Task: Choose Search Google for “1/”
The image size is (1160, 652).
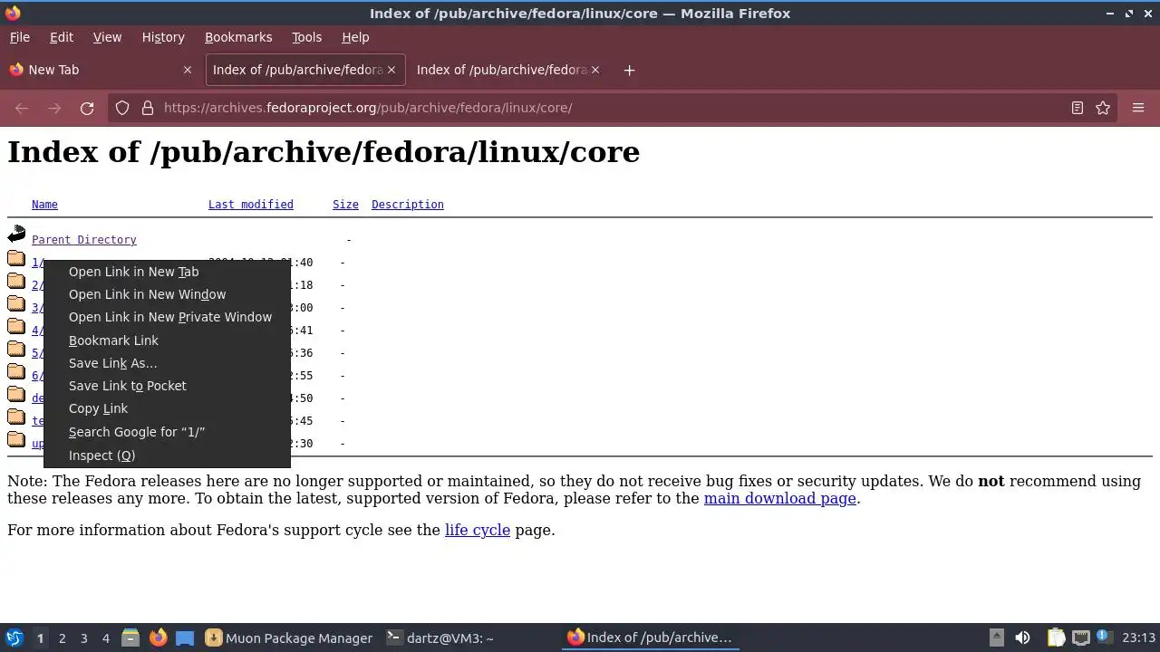Action: coord(167,432)
